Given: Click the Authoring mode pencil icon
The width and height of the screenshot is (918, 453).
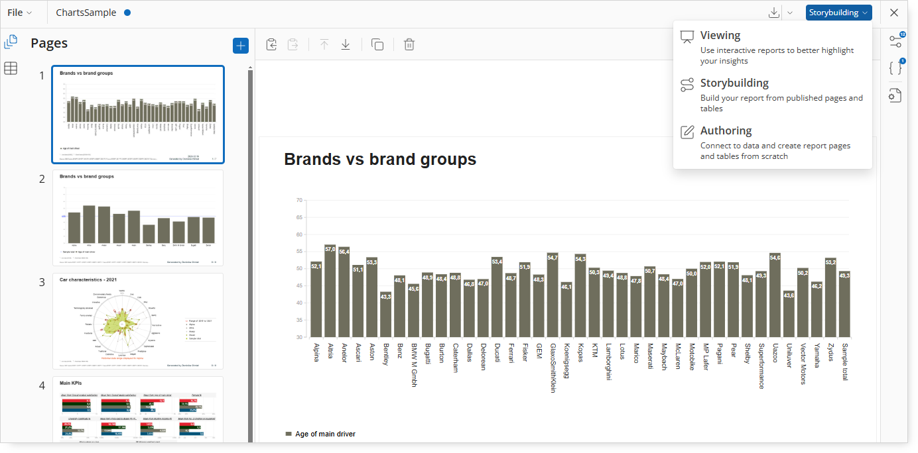Looking at the screenshot, I should pos(687,132).
